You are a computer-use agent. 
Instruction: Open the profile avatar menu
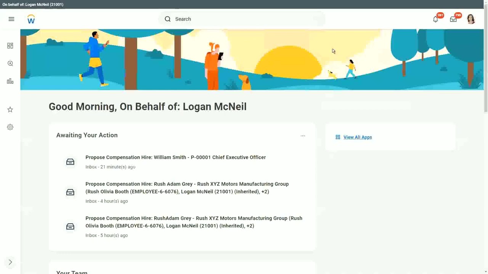point(471,19)
